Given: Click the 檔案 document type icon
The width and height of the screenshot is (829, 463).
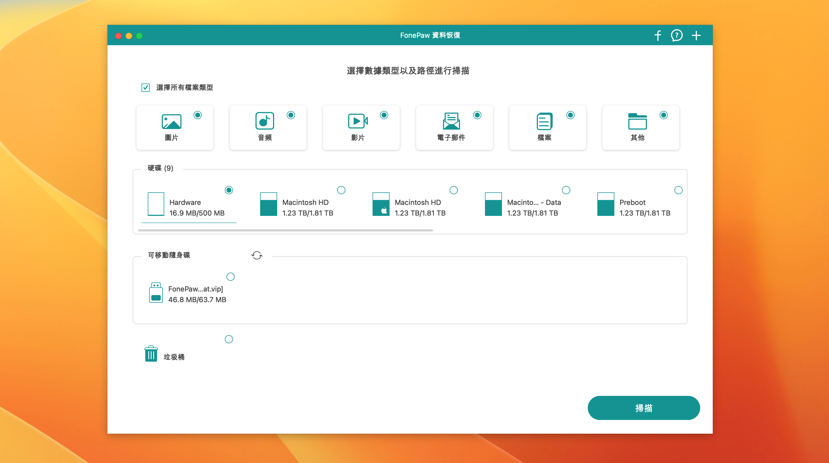Looking at the screenshot, I should (x=544, y=122).
